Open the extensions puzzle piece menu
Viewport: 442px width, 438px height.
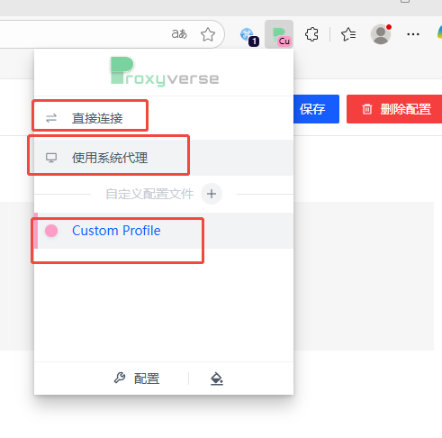(311, 34)
